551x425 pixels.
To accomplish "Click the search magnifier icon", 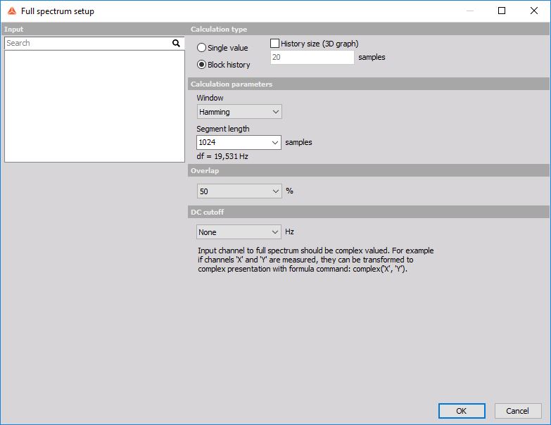I will [176, 43].
